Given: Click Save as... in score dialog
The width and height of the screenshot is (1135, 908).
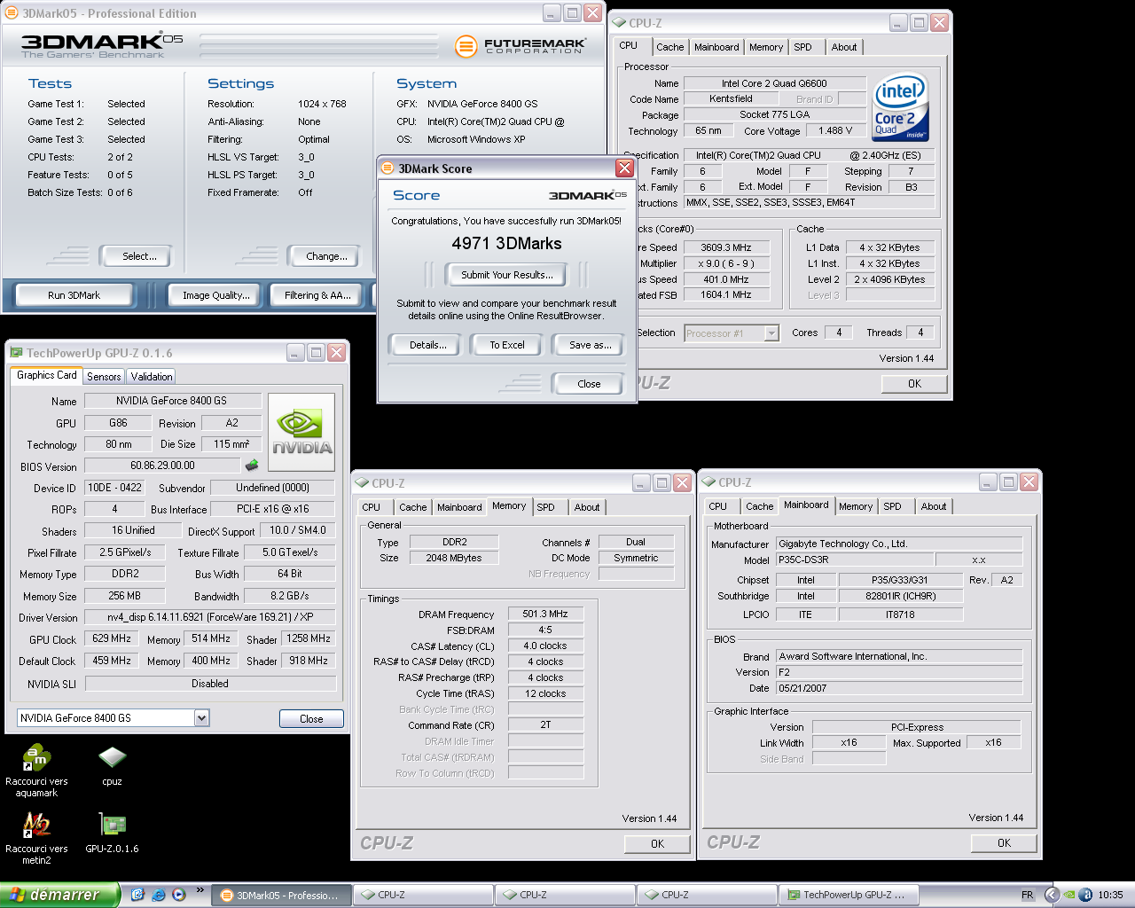Looking at the screenshot, I should pyautogui.click(x=588, y=345).
